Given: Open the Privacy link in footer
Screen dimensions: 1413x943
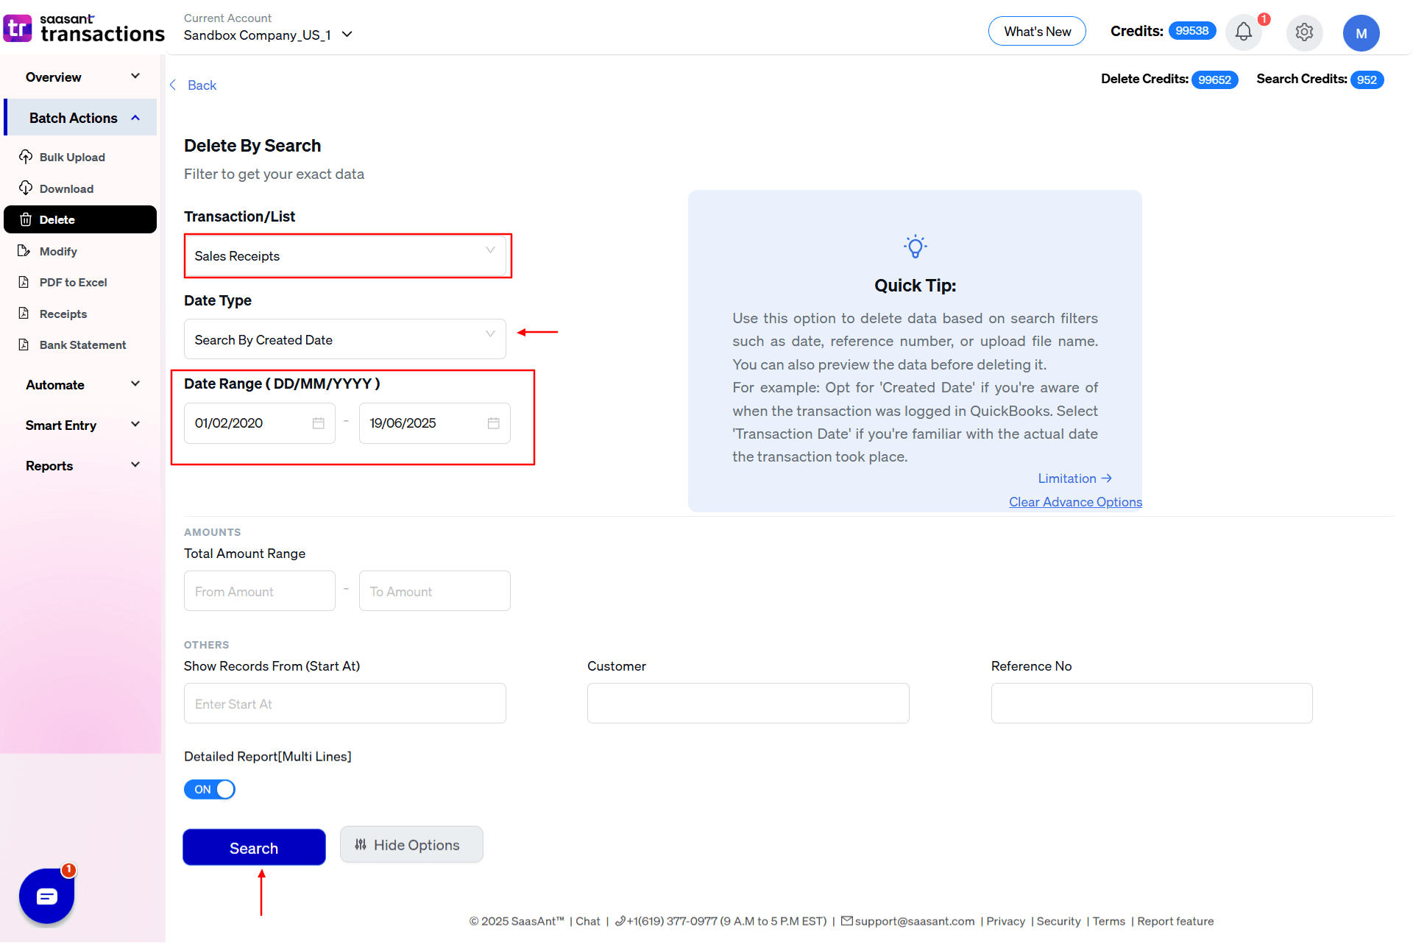Looking at the screenshot, I should [1005, 921].
